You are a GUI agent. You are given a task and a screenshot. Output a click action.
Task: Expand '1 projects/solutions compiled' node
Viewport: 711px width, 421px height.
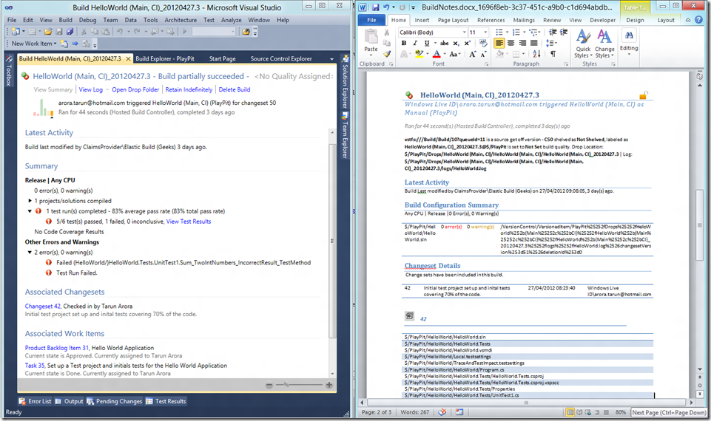[x=30, y=201]
